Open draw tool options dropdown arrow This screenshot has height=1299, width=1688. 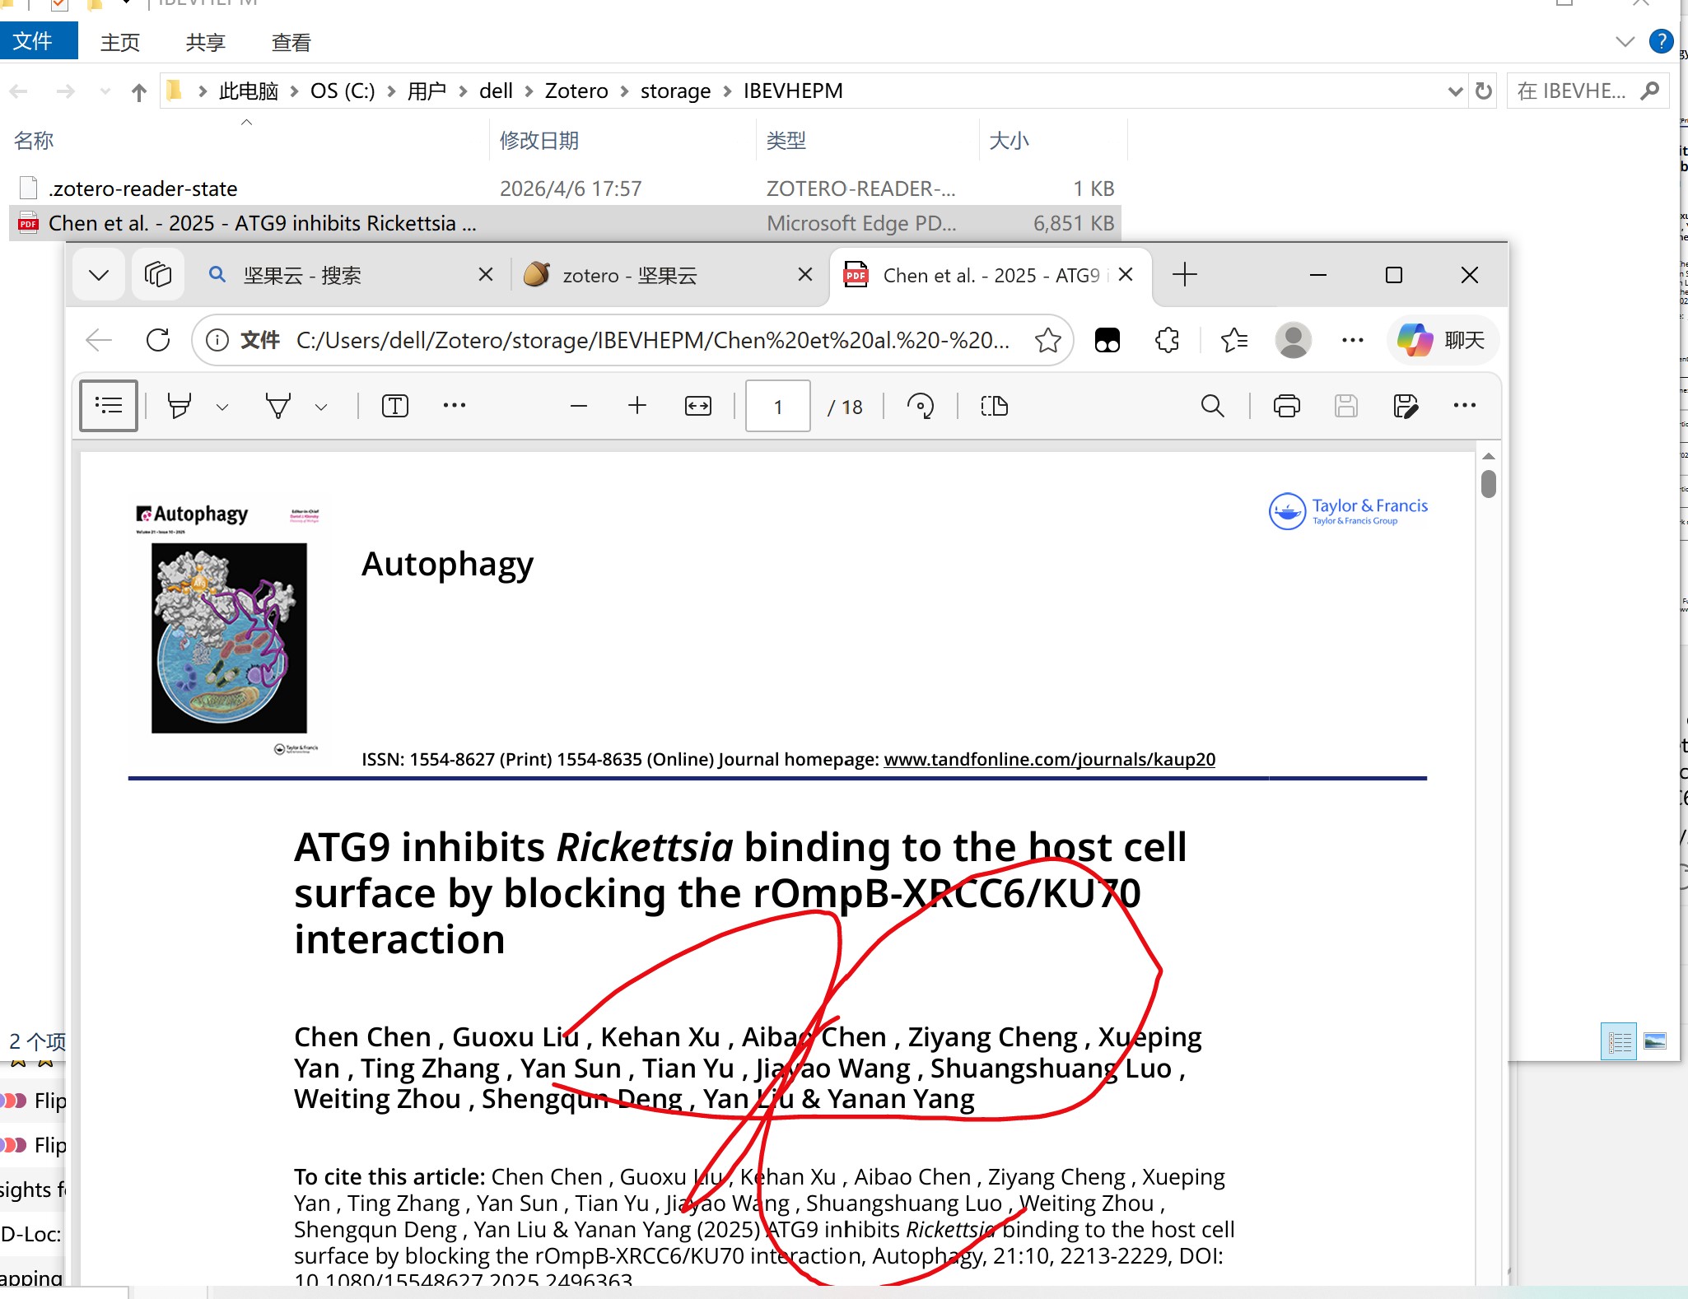321,407
